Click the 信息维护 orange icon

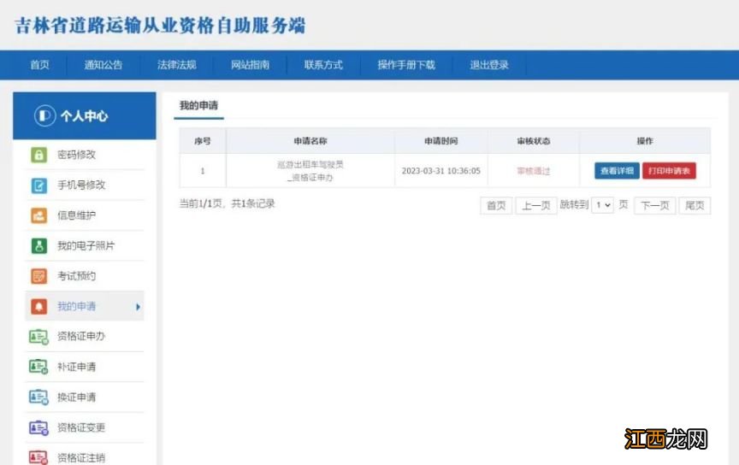point(38,215)
